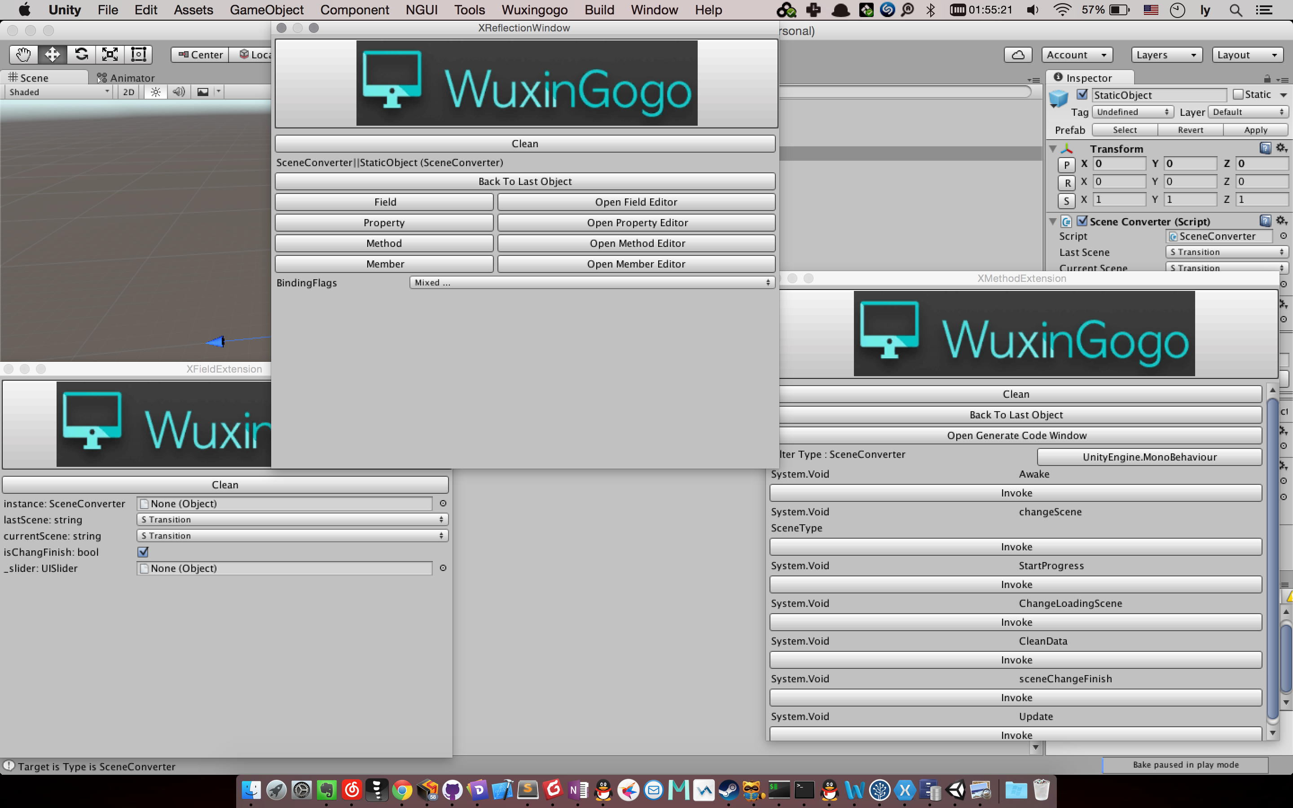This screenshot has height=808, width=1293.
Task: Click the Cloud services button
Action: point(1018,54)
